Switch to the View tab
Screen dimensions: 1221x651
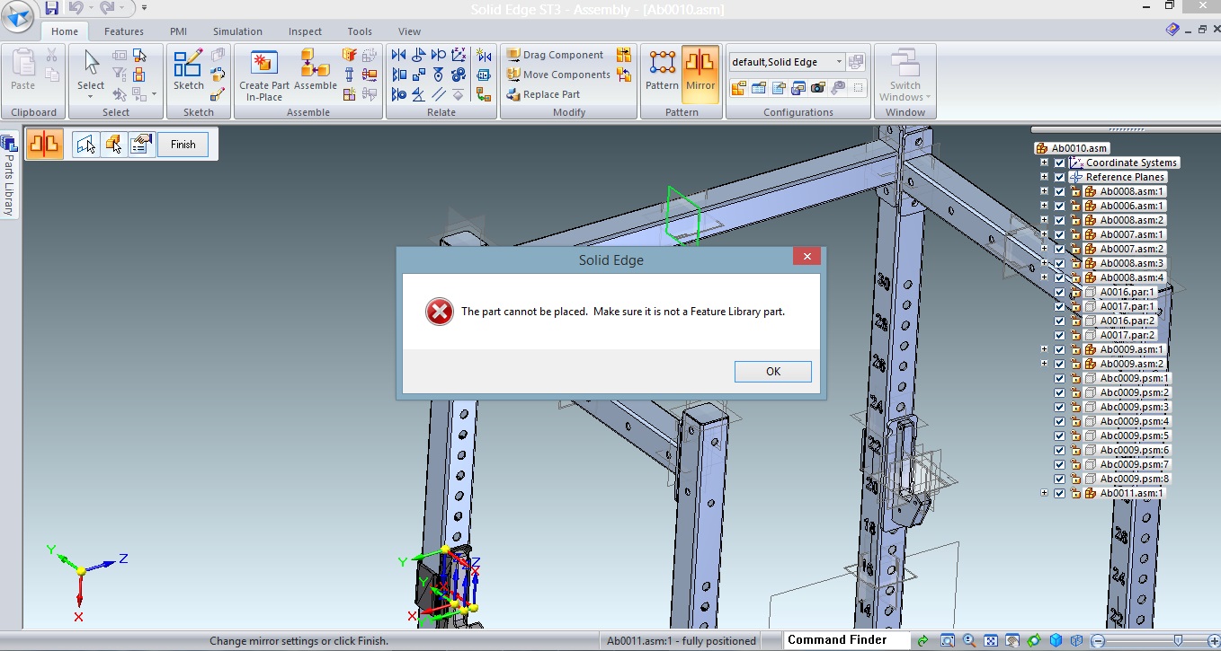point(409,31)
